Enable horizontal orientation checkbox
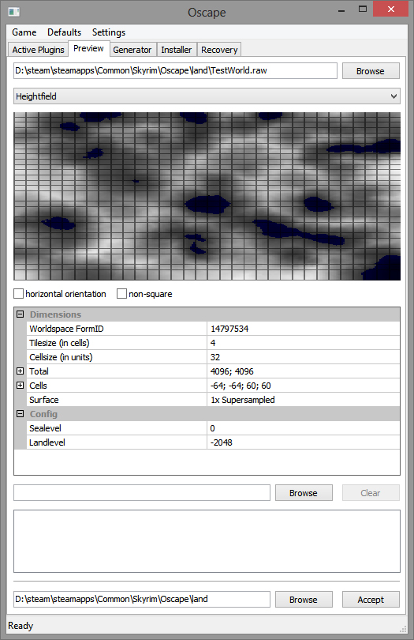 pos(18,294)
